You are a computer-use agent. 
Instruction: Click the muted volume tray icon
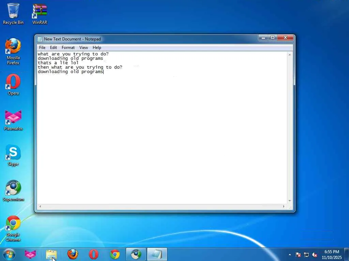click(x=315, y=255)
